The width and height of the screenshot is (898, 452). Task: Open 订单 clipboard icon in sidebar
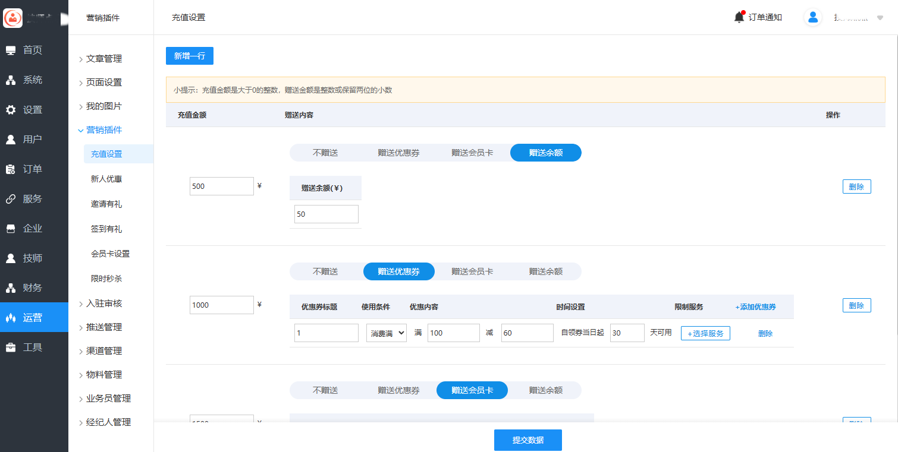[x=11, y=169]
